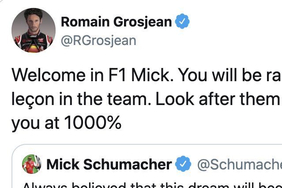Click "you at" on the third line
This screenshot has width=282, height=188.
(35, 123)
